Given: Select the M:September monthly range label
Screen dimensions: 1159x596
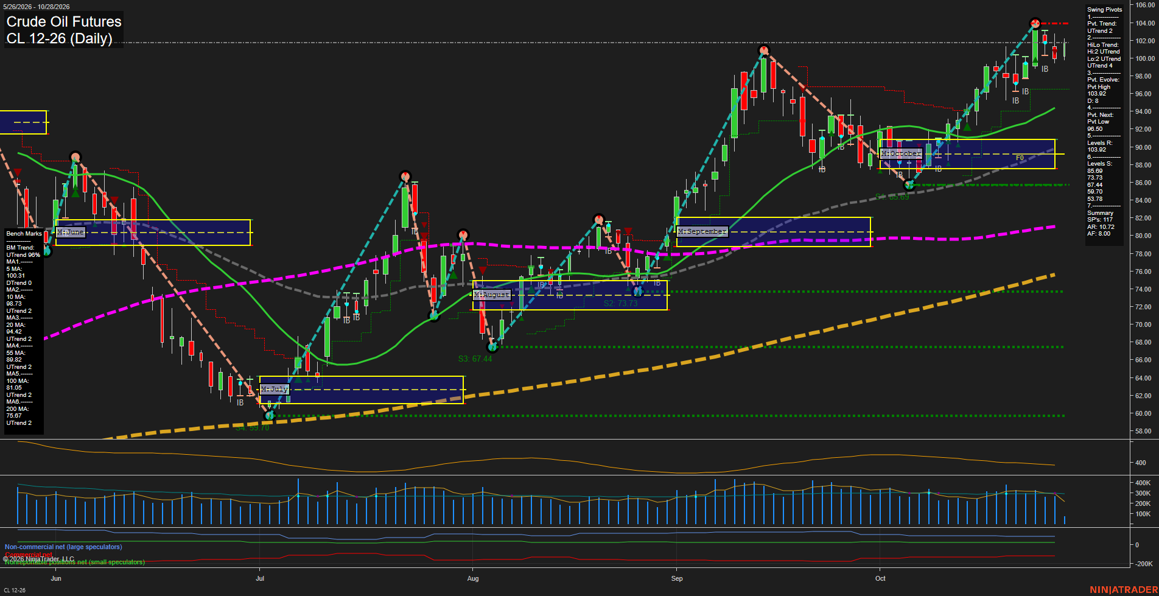Looking at the screenshot, I should point(702,231).
